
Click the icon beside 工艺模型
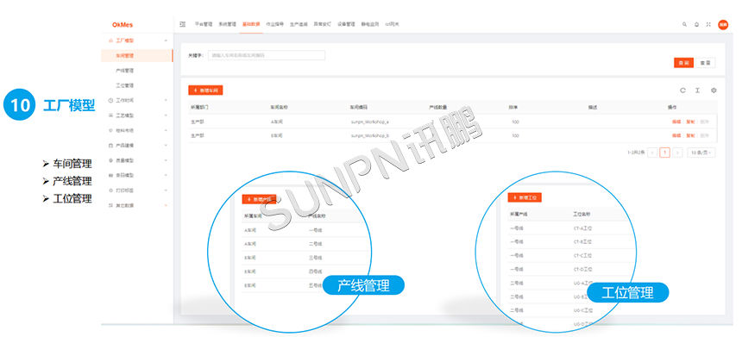click(x=110, y=115)
